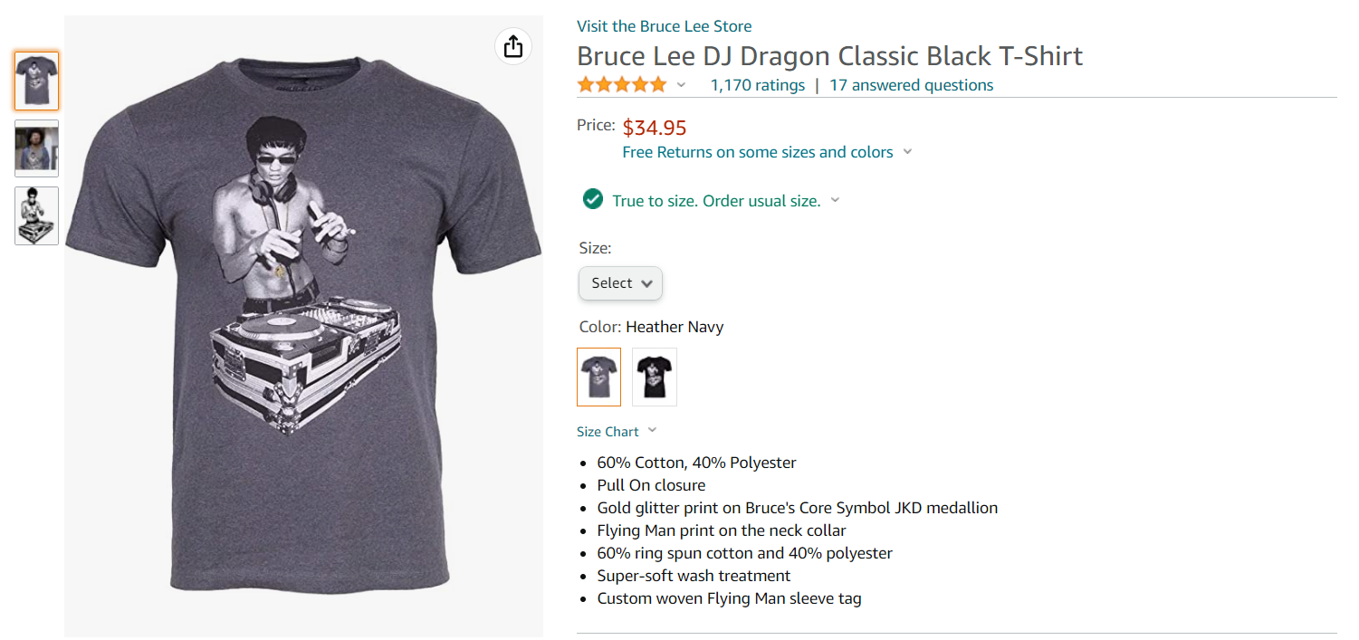
Task: Open the Size Chart link
Action: tap(608, 432)
